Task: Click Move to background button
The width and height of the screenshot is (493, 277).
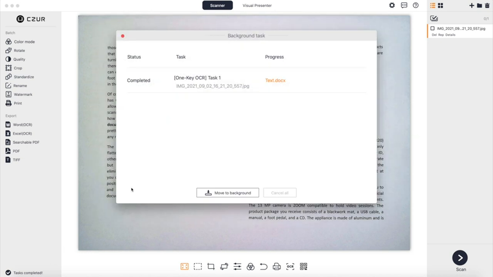Action: [x=227, y=193]
